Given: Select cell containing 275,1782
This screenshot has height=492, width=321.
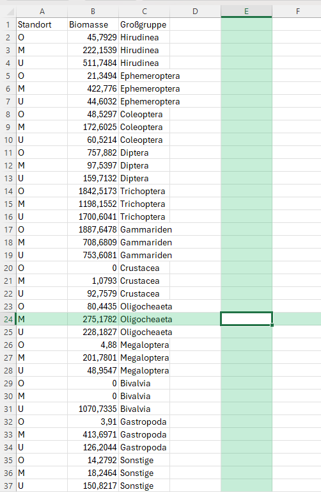Looking at the screenshot, I should (x=93, y=319).
